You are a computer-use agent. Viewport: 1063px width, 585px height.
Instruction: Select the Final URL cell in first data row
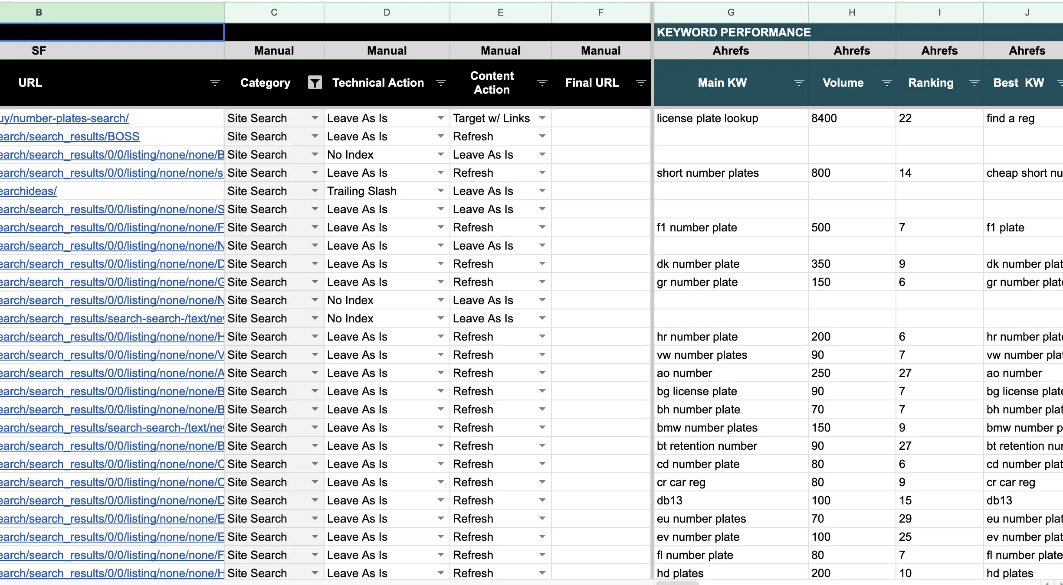[x=601, y=118]
